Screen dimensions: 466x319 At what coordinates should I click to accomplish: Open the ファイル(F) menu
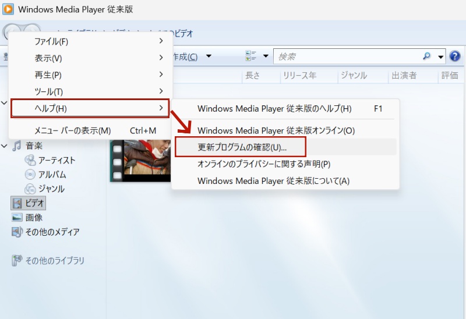coord(90,41)
